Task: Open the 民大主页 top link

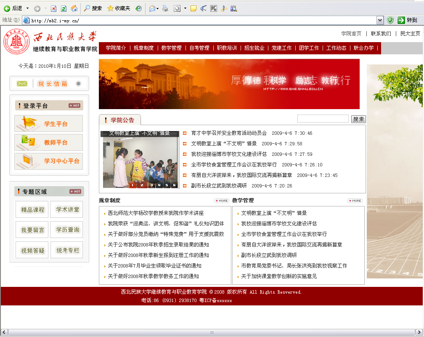Action: [x=410, y=34]
